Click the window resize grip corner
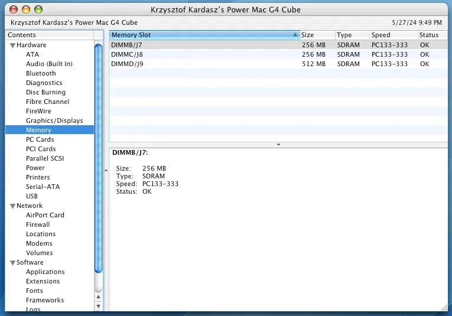The width and height of the screenshot is (452, 316). 444,308
